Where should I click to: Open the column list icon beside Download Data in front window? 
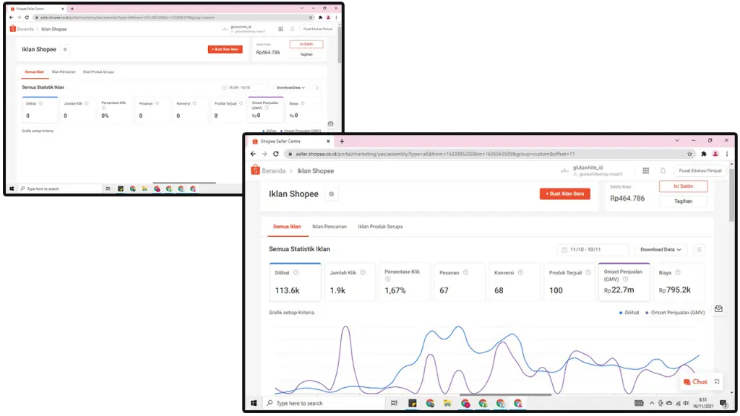pyautogui.click(x=700, y=249)
